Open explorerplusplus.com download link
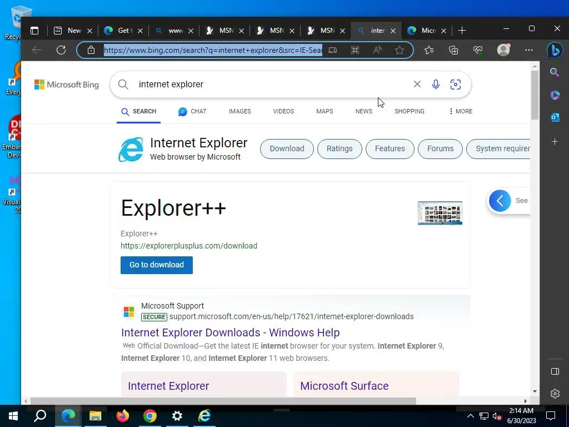 point(189,246)
